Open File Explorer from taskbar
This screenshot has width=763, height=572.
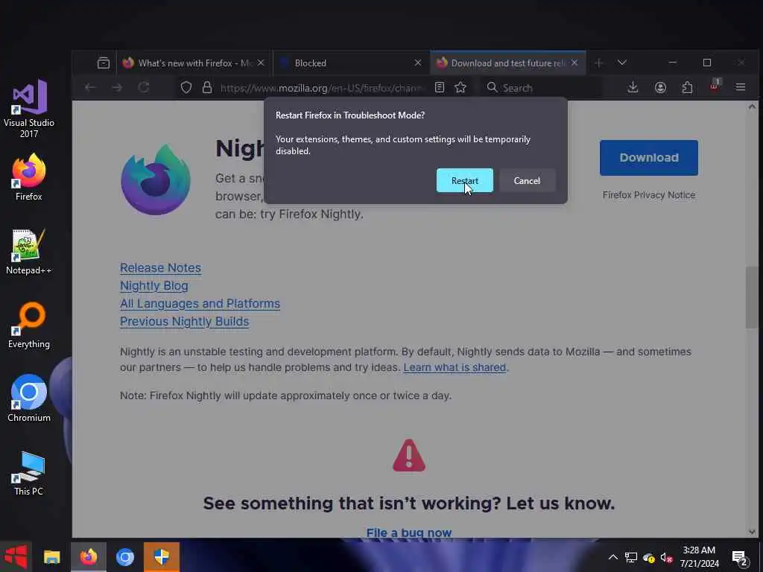[x=52, y=557]
